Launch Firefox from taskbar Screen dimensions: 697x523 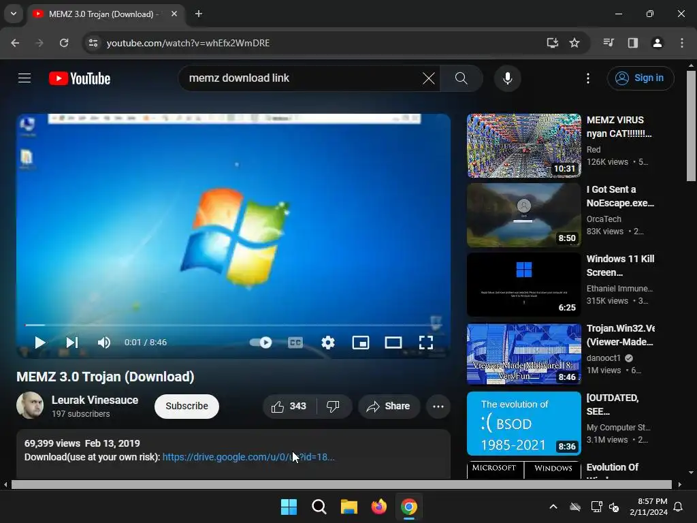coord(378,507)
